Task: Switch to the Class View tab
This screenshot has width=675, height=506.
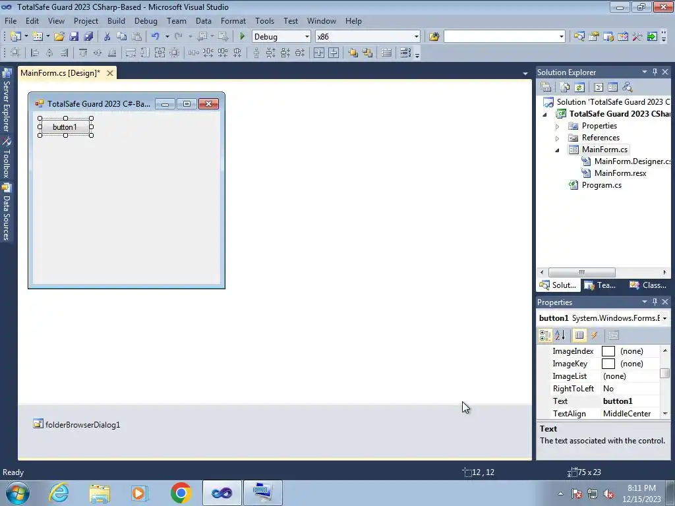Action: point(647,285)
